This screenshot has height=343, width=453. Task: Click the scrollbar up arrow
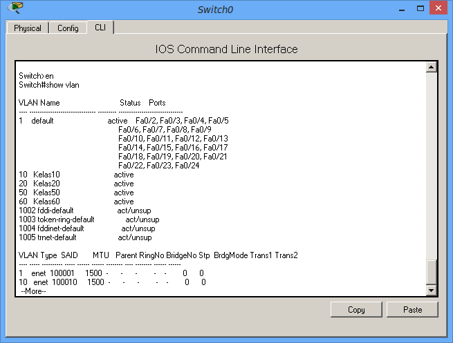click(431, 67)
